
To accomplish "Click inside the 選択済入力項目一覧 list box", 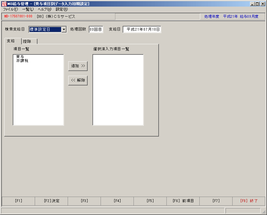I will (118, 90).
